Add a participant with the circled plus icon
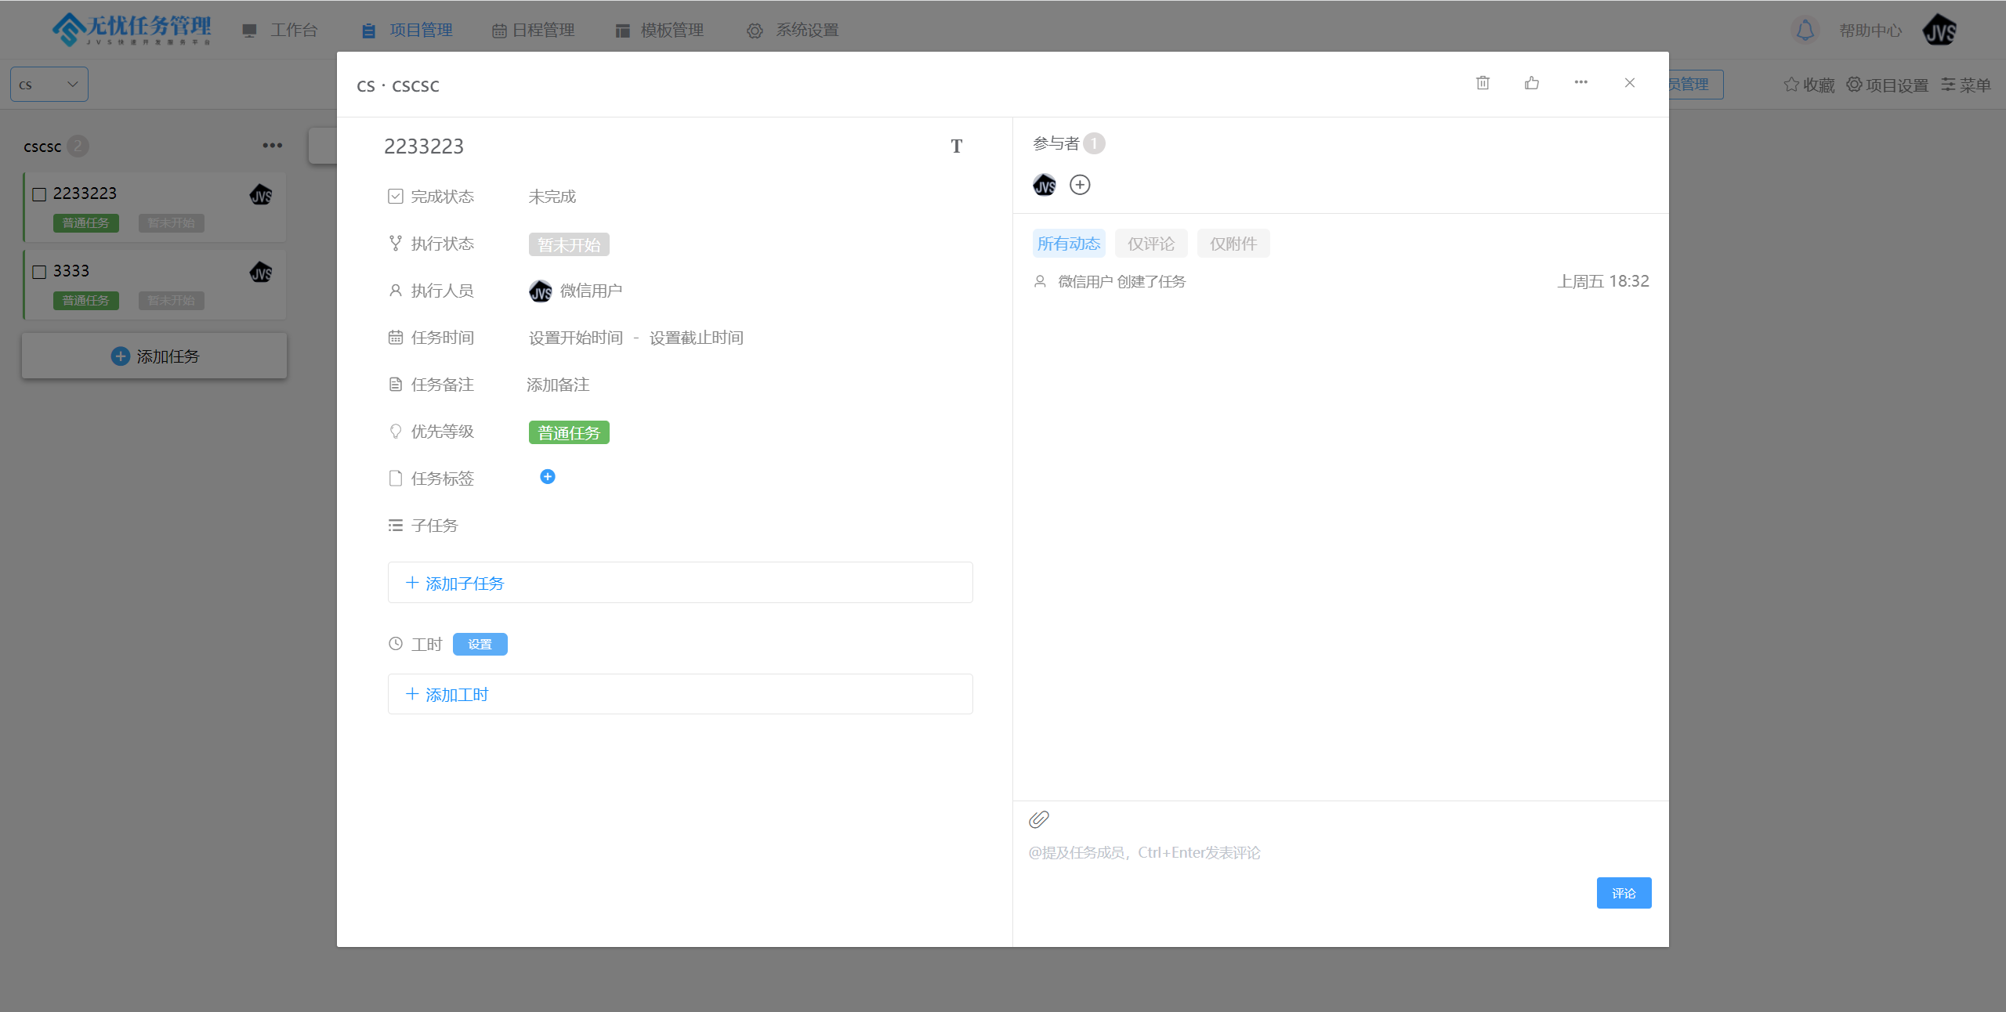This screenshot has height=1012, width=2006. point(1080,185)
